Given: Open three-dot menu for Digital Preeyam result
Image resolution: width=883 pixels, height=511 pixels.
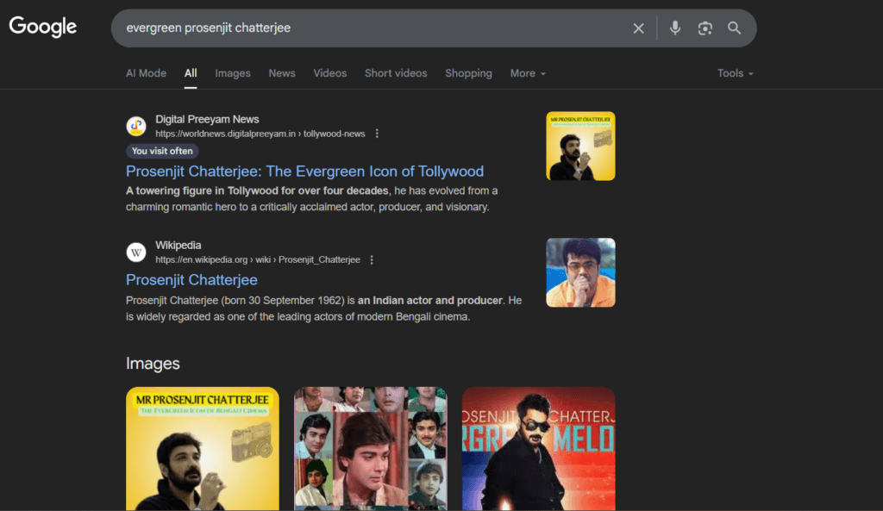Looking at the screenshot, I should coord(377,134).
